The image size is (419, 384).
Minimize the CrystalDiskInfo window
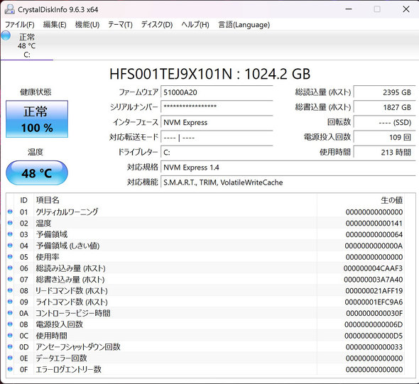pyautogui.click(x=349, y=9)
